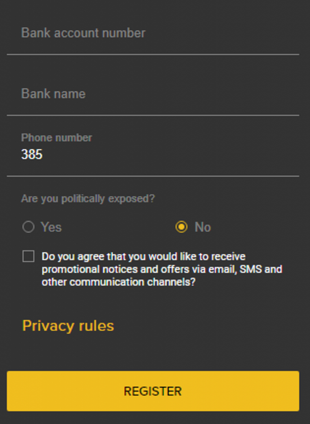This screenshot has width=310, height=424.
Task: Click the small "Phone number" floating label
Action: tap(57, 138)
